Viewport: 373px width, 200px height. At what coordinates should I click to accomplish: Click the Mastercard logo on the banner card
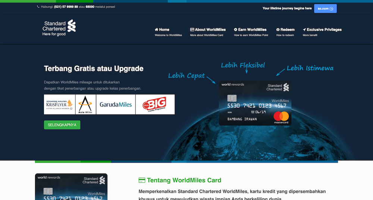(281, 118)
